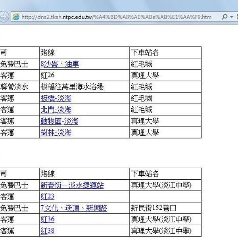Viewport: 238px width, 238px height.
Task: Click the 動物園-淡海 link
Action: [59, 121]
